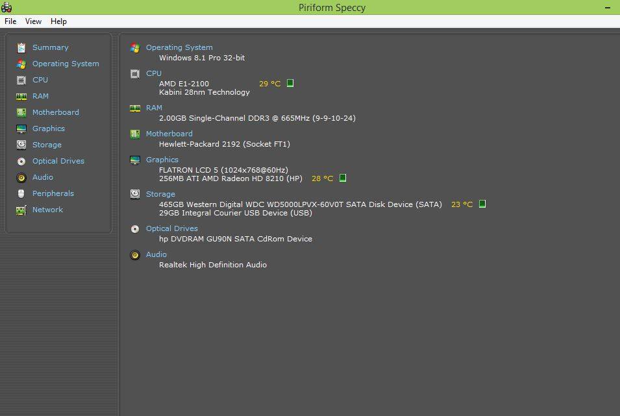Click the 465GB Western Digital disk line
The image size is (620, 416).
pos(300,204)
